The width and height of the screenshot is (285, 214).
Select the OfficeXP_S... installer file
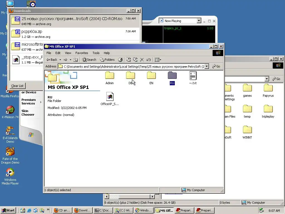[110, 99]
